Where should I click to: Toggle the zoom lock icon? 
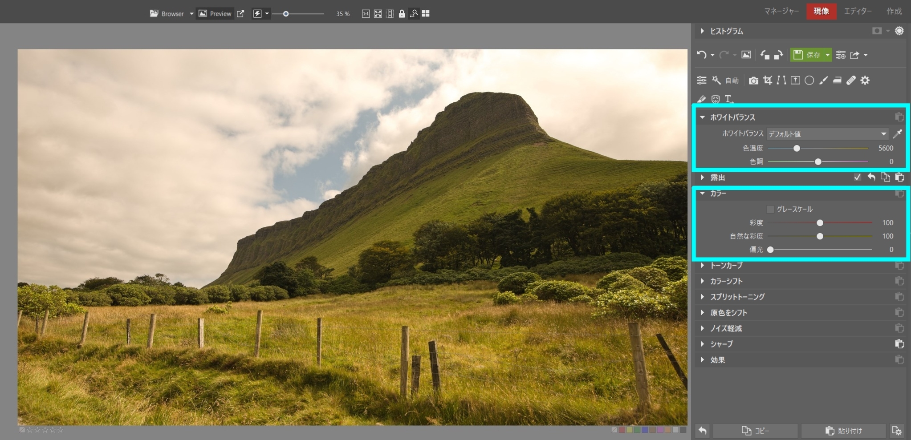[402, 14]
